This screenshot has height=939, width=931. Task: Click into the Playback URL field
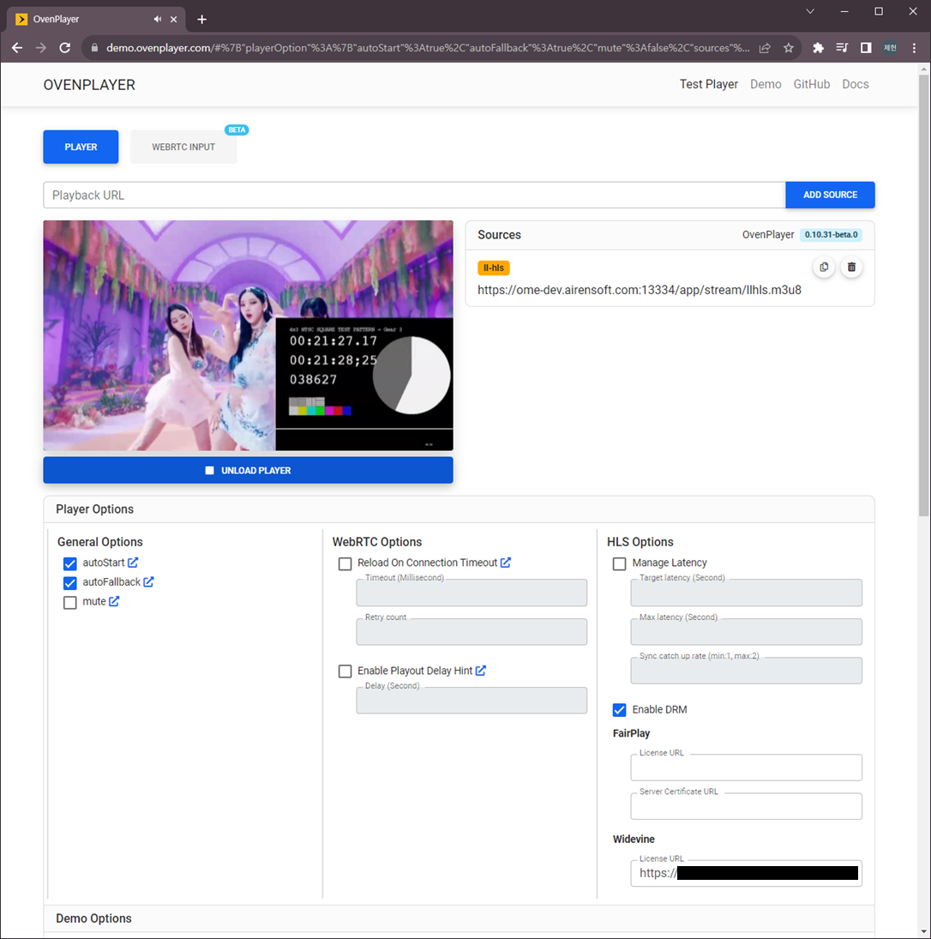[x=414, y=196]
